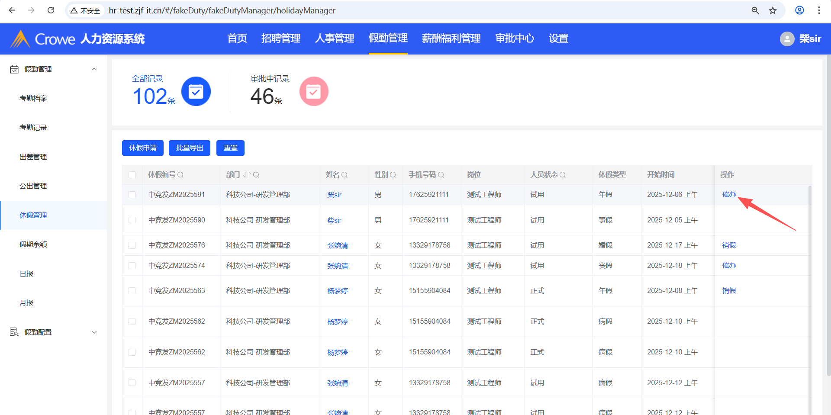Click the pink 审批中记录 calendar icon

[313, 91]
